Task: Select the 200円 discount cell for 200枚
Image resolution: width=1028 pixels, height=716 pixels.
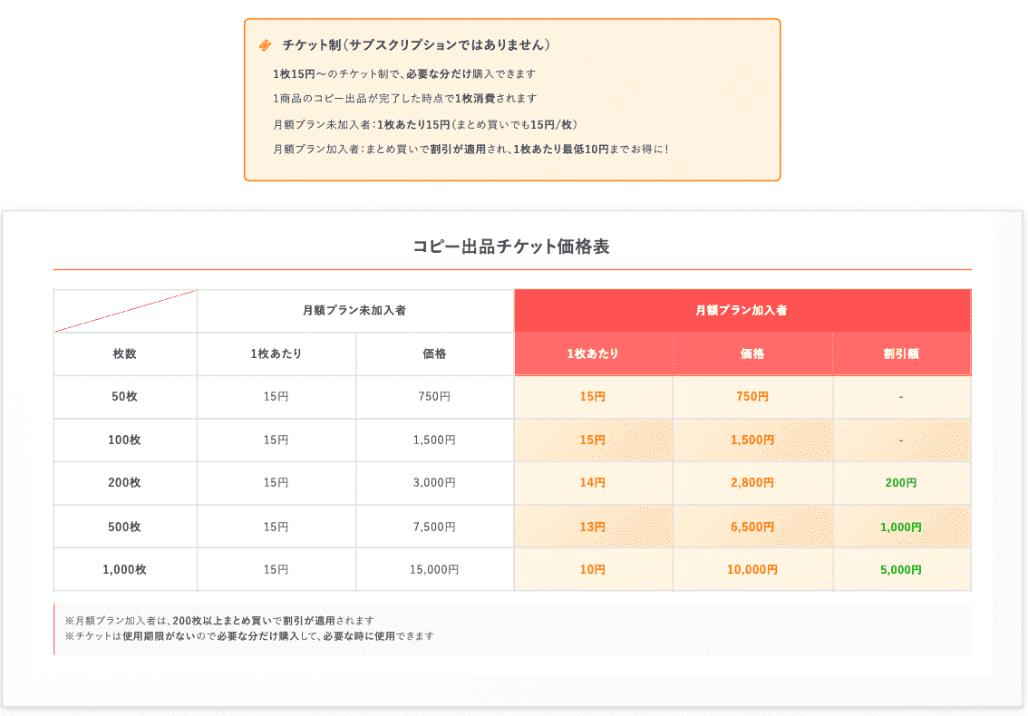Action: (902, 483)
